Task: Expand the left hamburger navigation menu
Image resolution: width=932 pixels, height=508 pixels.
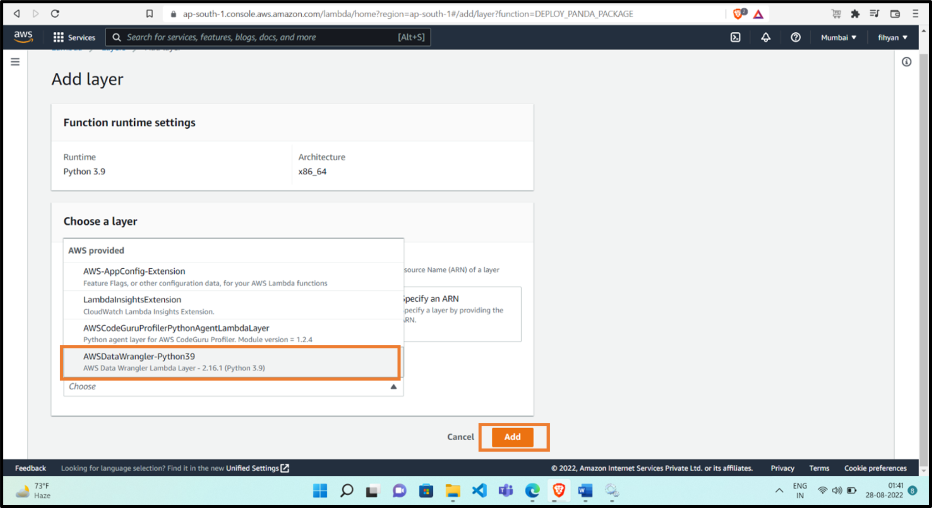Action: (15, 62)
